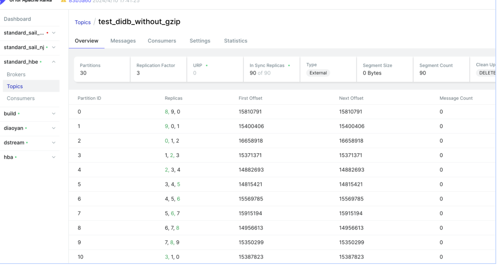Image resolution: width=500 pixels, height=267 pixels.
Task: Click the red status dot on standard_sail cluster
Action: click(x=47, y=33)
